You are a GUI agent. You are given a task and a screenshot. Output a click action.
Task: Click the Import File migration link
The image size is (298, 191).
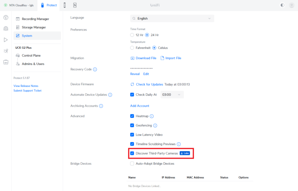(x=171, y=58)
